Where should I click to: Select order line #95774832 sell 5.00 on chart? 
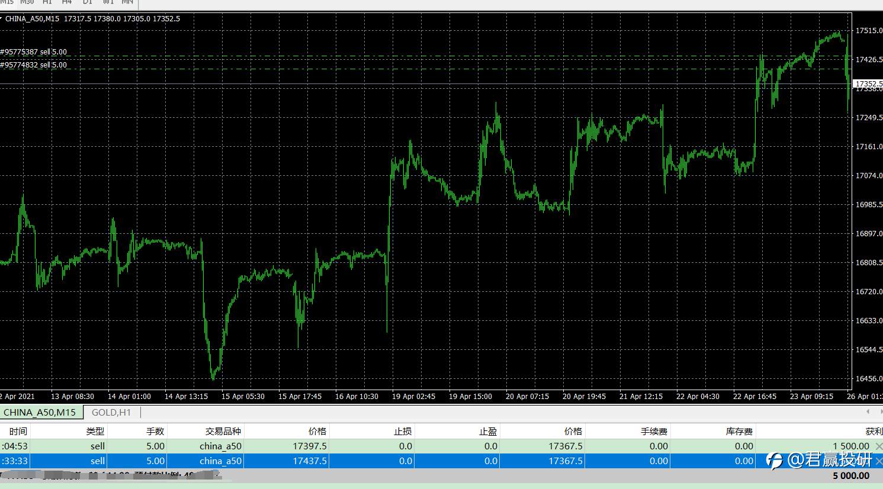point(34,65)
